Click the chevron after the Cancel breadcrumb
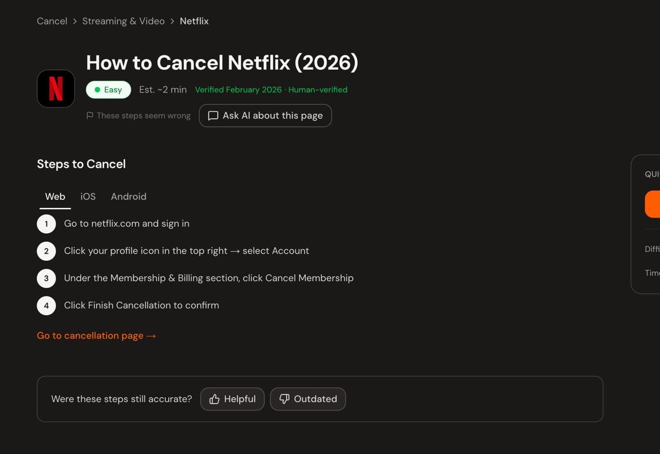 pyautogui.click(x=75, y=21)
